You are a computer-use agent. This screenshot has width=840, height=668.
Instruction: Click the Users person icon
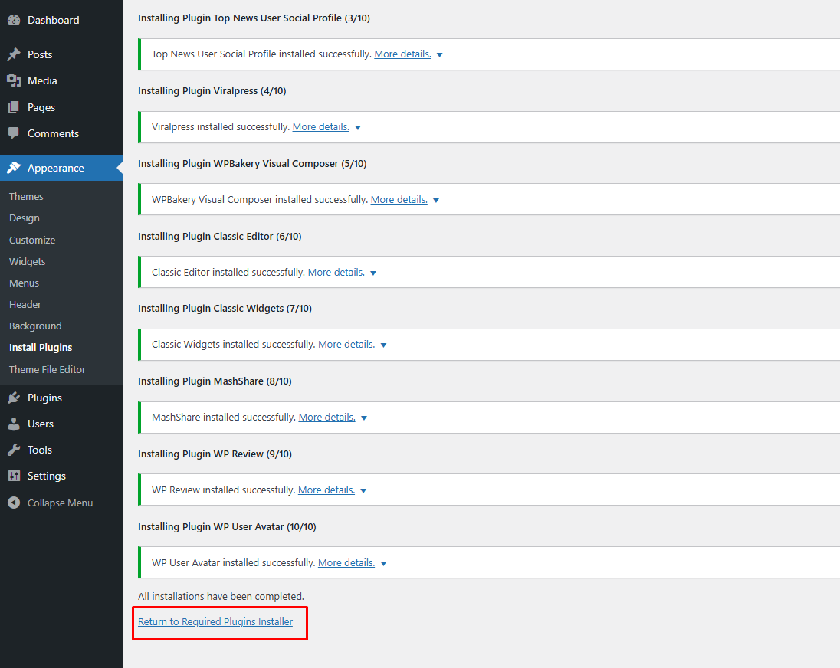click(x=14, y=424)
